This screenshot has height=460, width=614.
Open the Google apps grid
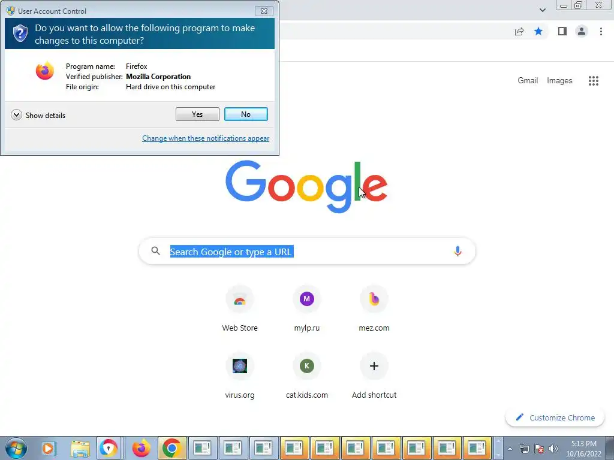[593, 81]
